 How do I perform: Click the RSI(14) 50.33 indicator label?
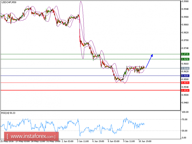(8, 113)
